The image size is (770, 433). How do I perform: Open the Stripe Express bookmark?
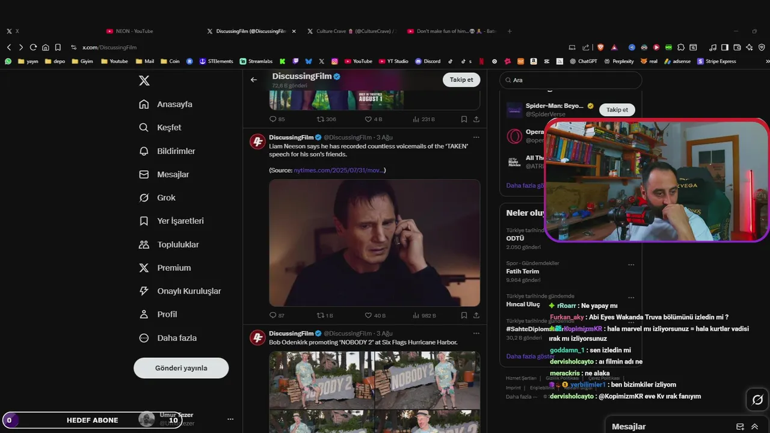(716, 61)
